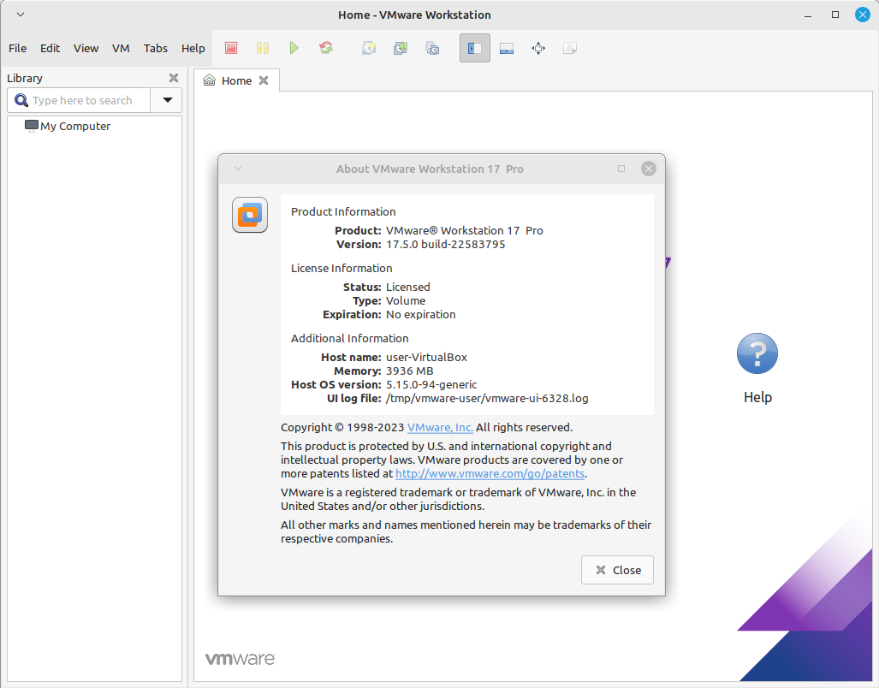Screen dimensions: 879x688
Task: Click the Unity mode toolbar icon
Action: pos(570,48)
